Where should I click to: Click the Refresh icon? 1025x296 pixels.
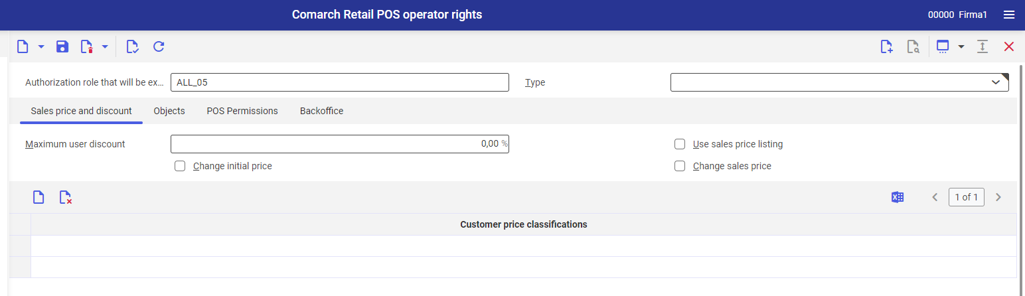tap(159, 46)
